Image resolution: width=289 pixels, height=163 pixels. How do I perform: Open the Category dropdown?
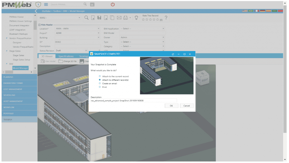pyautogui.click(x=163, y=46)
